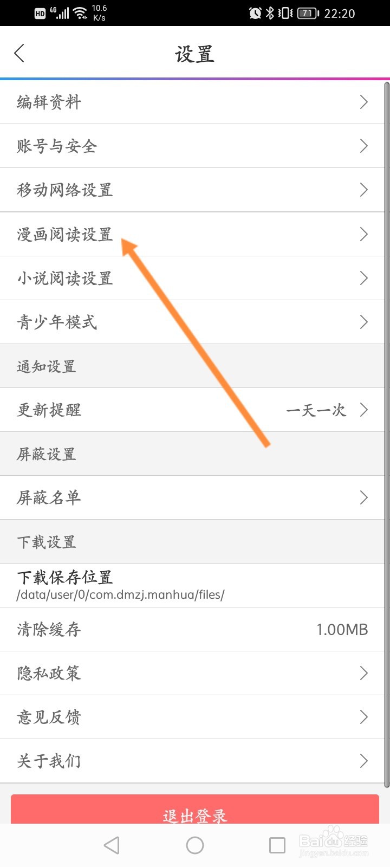The width and height of the screenshot is (390, 867).
Task: Open 小说阅读设置 settings
Action: coord(192,278)
